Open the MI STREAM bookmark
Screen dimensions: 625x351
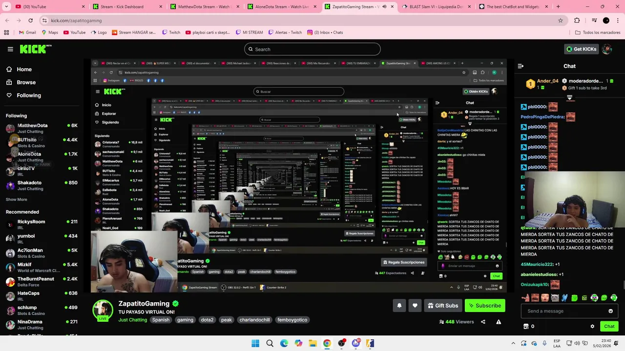point(249,32)
